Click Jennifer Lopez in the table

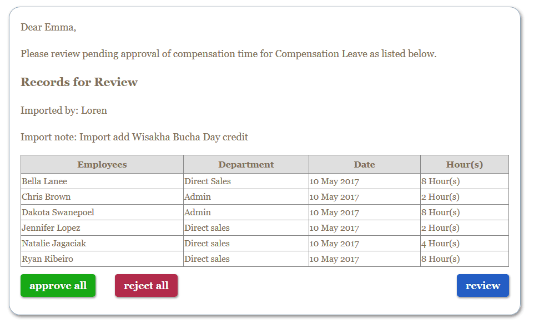pyautogui.click(x=51, y=228)
